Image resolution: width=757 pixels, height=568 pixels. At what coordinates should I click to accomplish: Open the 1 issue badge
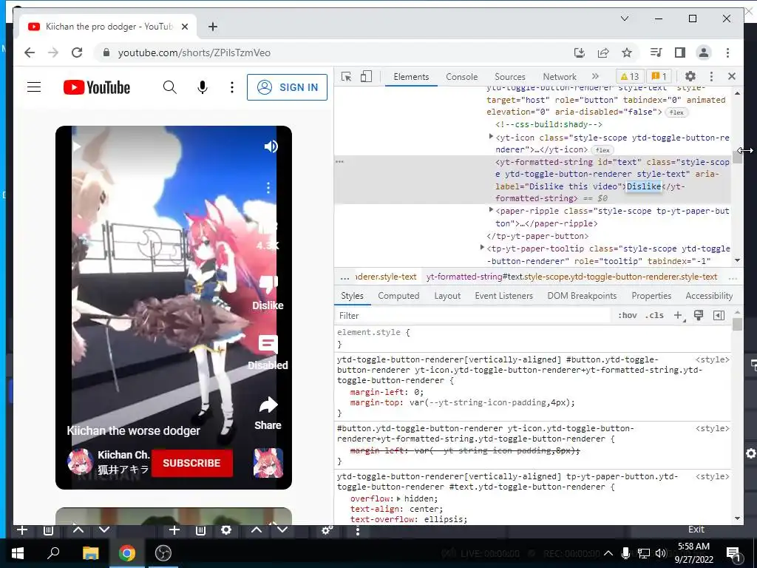[659, 76]
